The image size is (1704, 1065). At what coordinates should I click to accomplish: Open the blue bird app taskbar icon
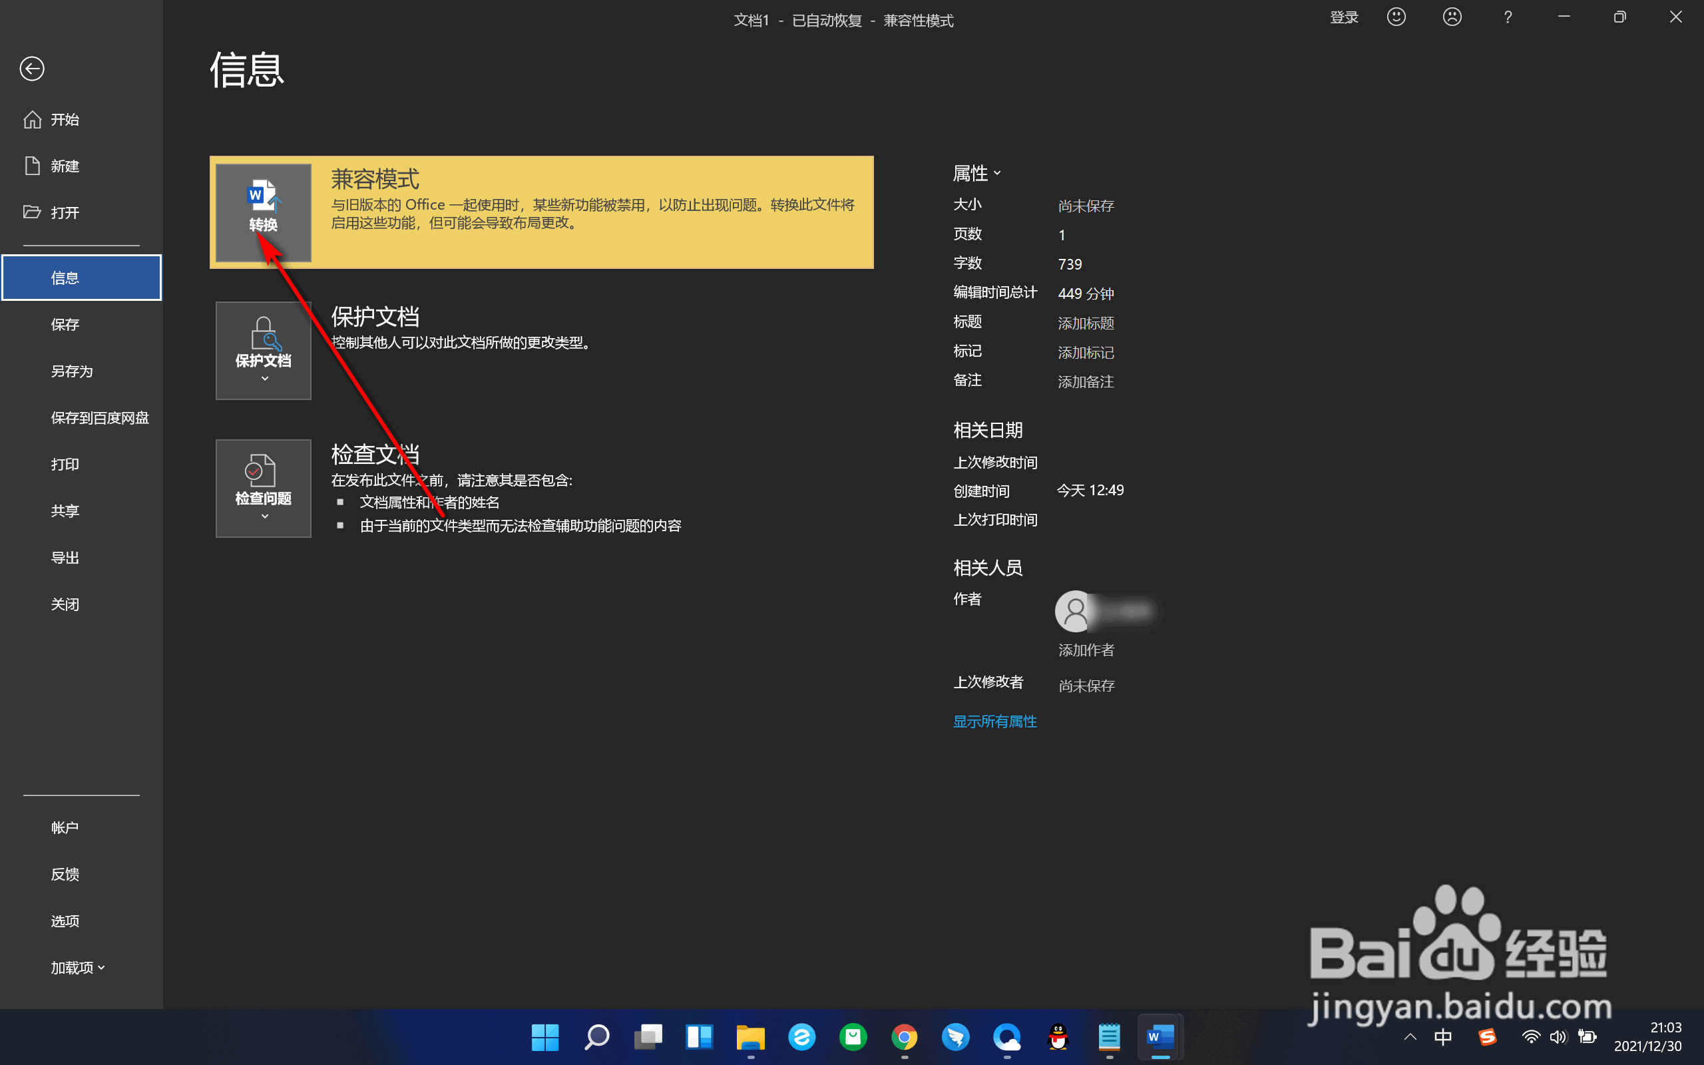tap(956, 1037)
